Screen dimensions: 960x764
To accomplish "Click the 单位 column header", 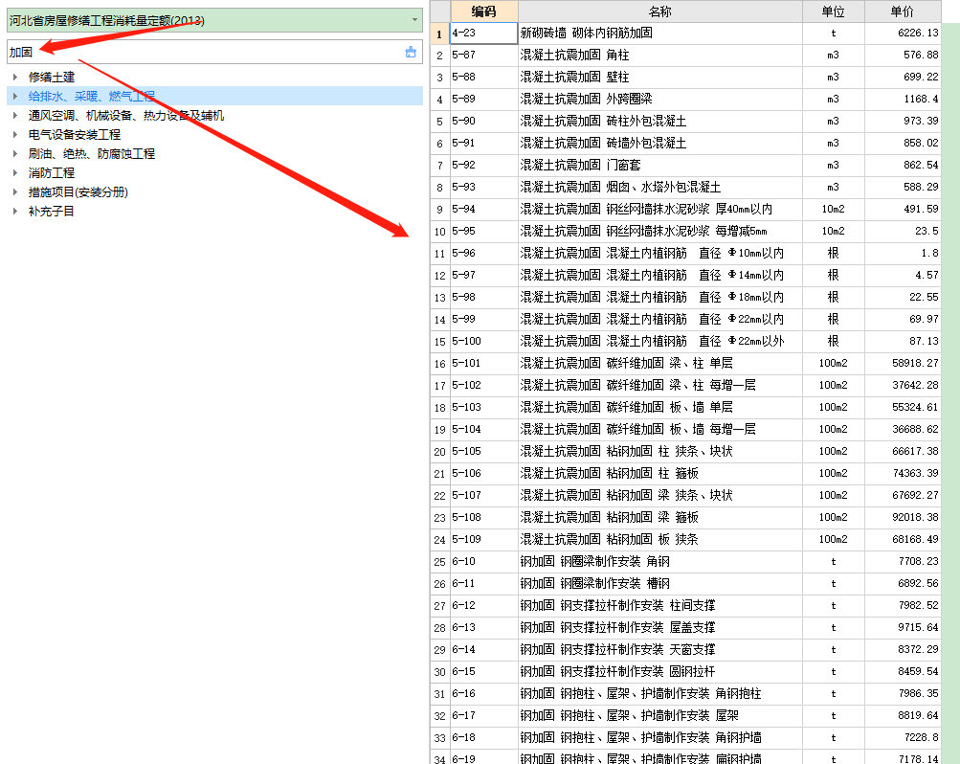I will (833, 11).
